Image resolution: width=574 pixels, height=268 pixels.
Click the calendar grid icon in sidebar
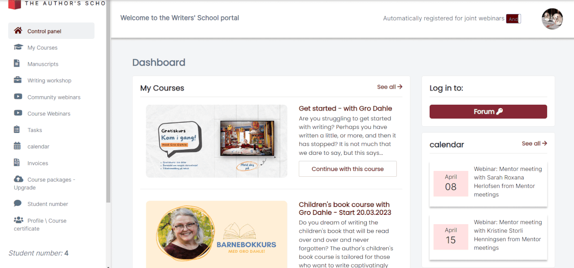(17, 146)
